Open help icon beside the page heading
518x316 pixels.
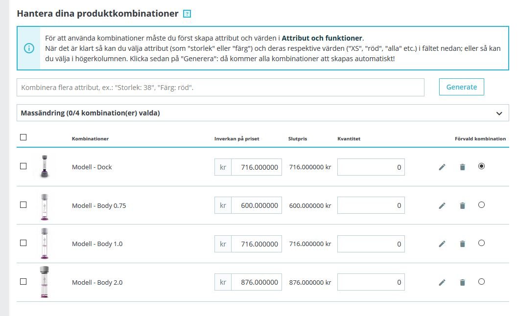coord(187,14)
